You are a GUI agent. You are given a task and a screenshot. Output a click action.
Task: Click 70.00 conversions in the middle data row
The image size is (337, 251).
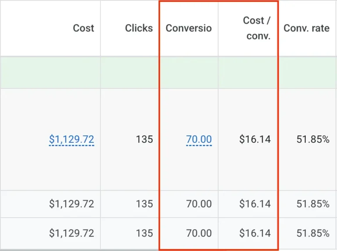[x=199, y=204]
